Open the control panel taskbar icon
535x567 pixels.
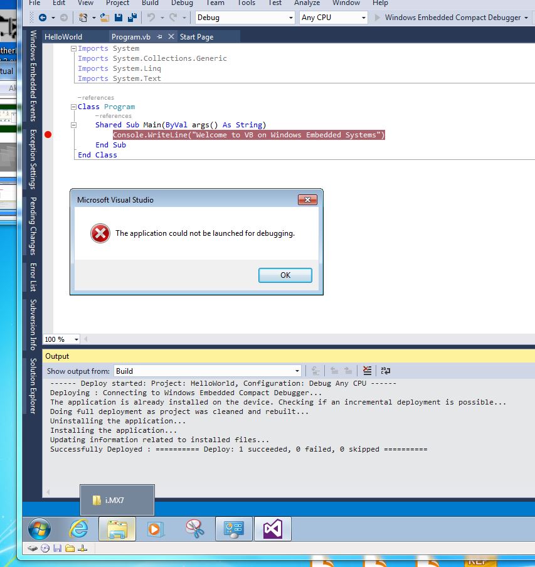coord(233,529)
